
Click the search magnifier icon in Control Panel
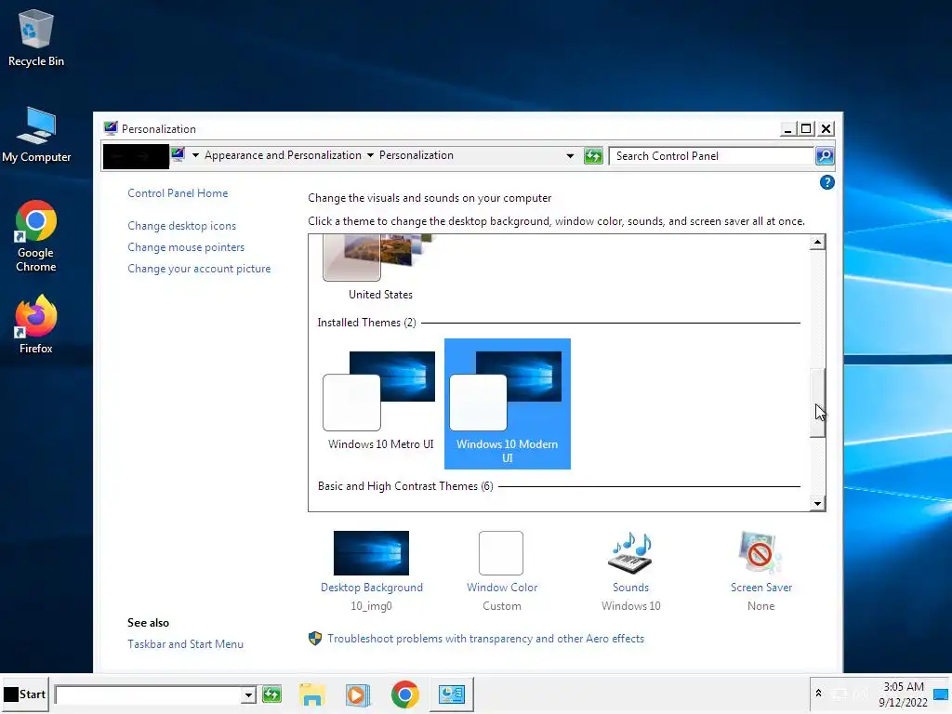pos(824,156)
